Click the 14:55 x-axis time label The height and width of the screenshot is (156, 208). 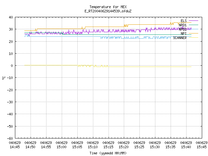point(46,147)
